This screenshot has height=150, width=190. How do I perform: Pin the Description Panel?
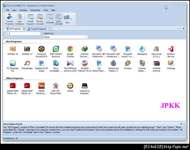pyautogui.click(x=181, y=124)
